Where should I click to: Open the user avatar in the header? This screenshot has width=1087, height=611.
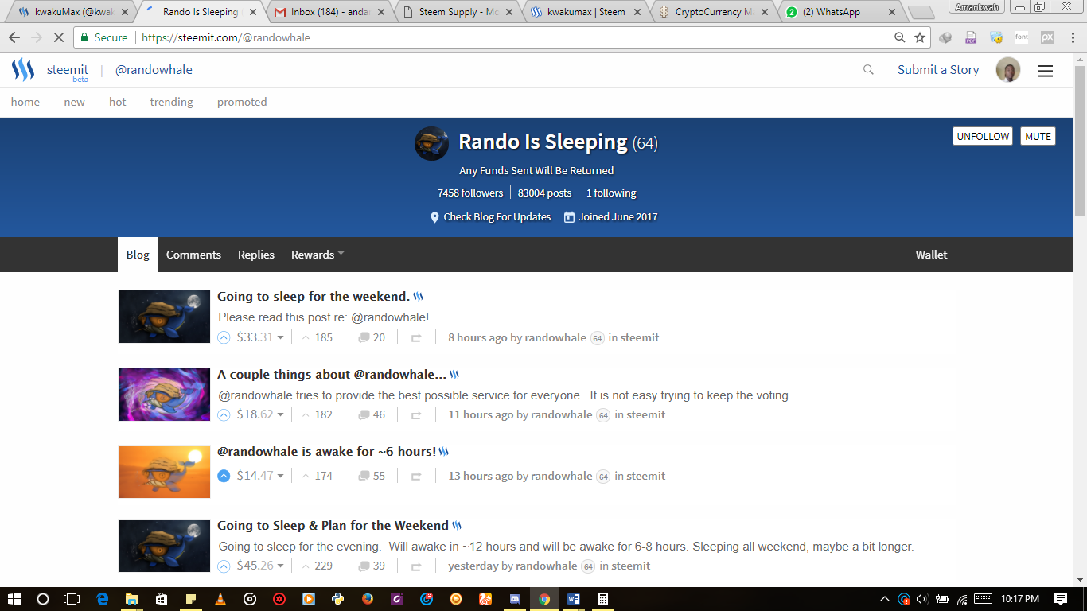[x=1008, y=70]
